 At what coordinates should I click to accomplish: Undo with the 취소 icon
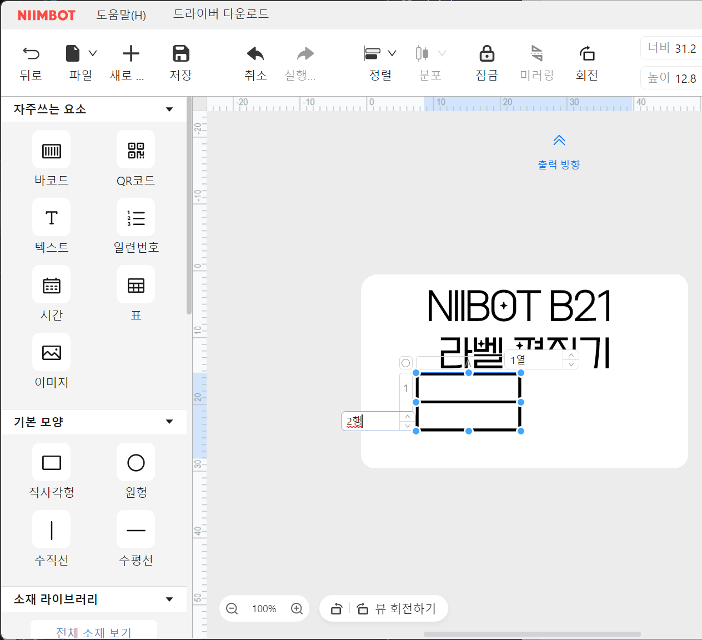coord(255,54)
